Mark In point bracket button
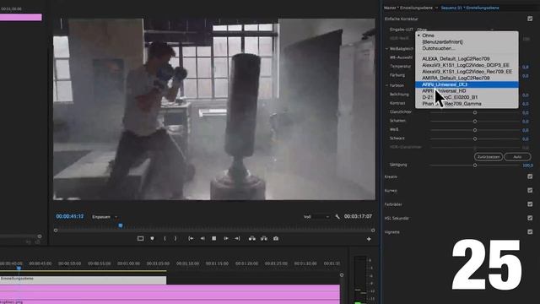This screenshot has width=540, height=304. [x=165, y=238]
